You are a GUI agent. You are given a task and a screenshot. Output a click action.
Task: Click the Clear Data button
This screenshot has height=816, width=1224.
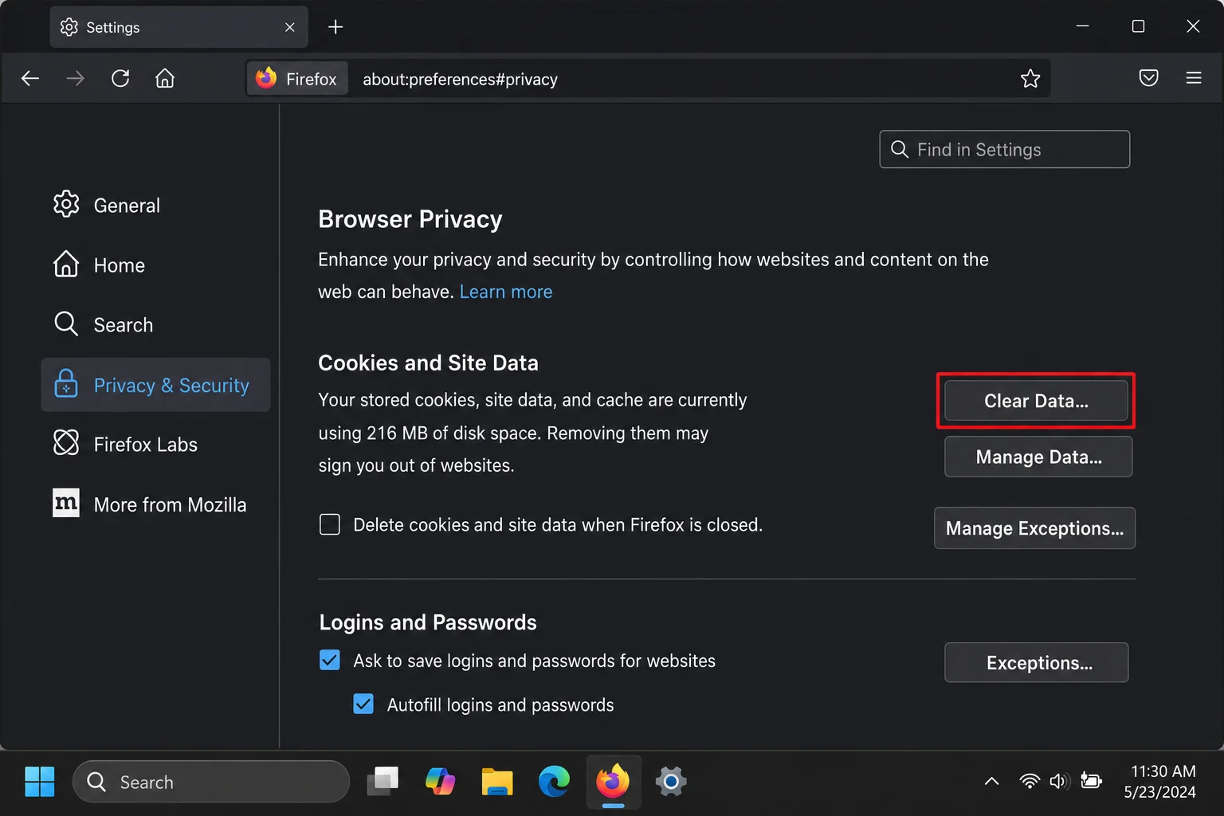point(1036,401)
